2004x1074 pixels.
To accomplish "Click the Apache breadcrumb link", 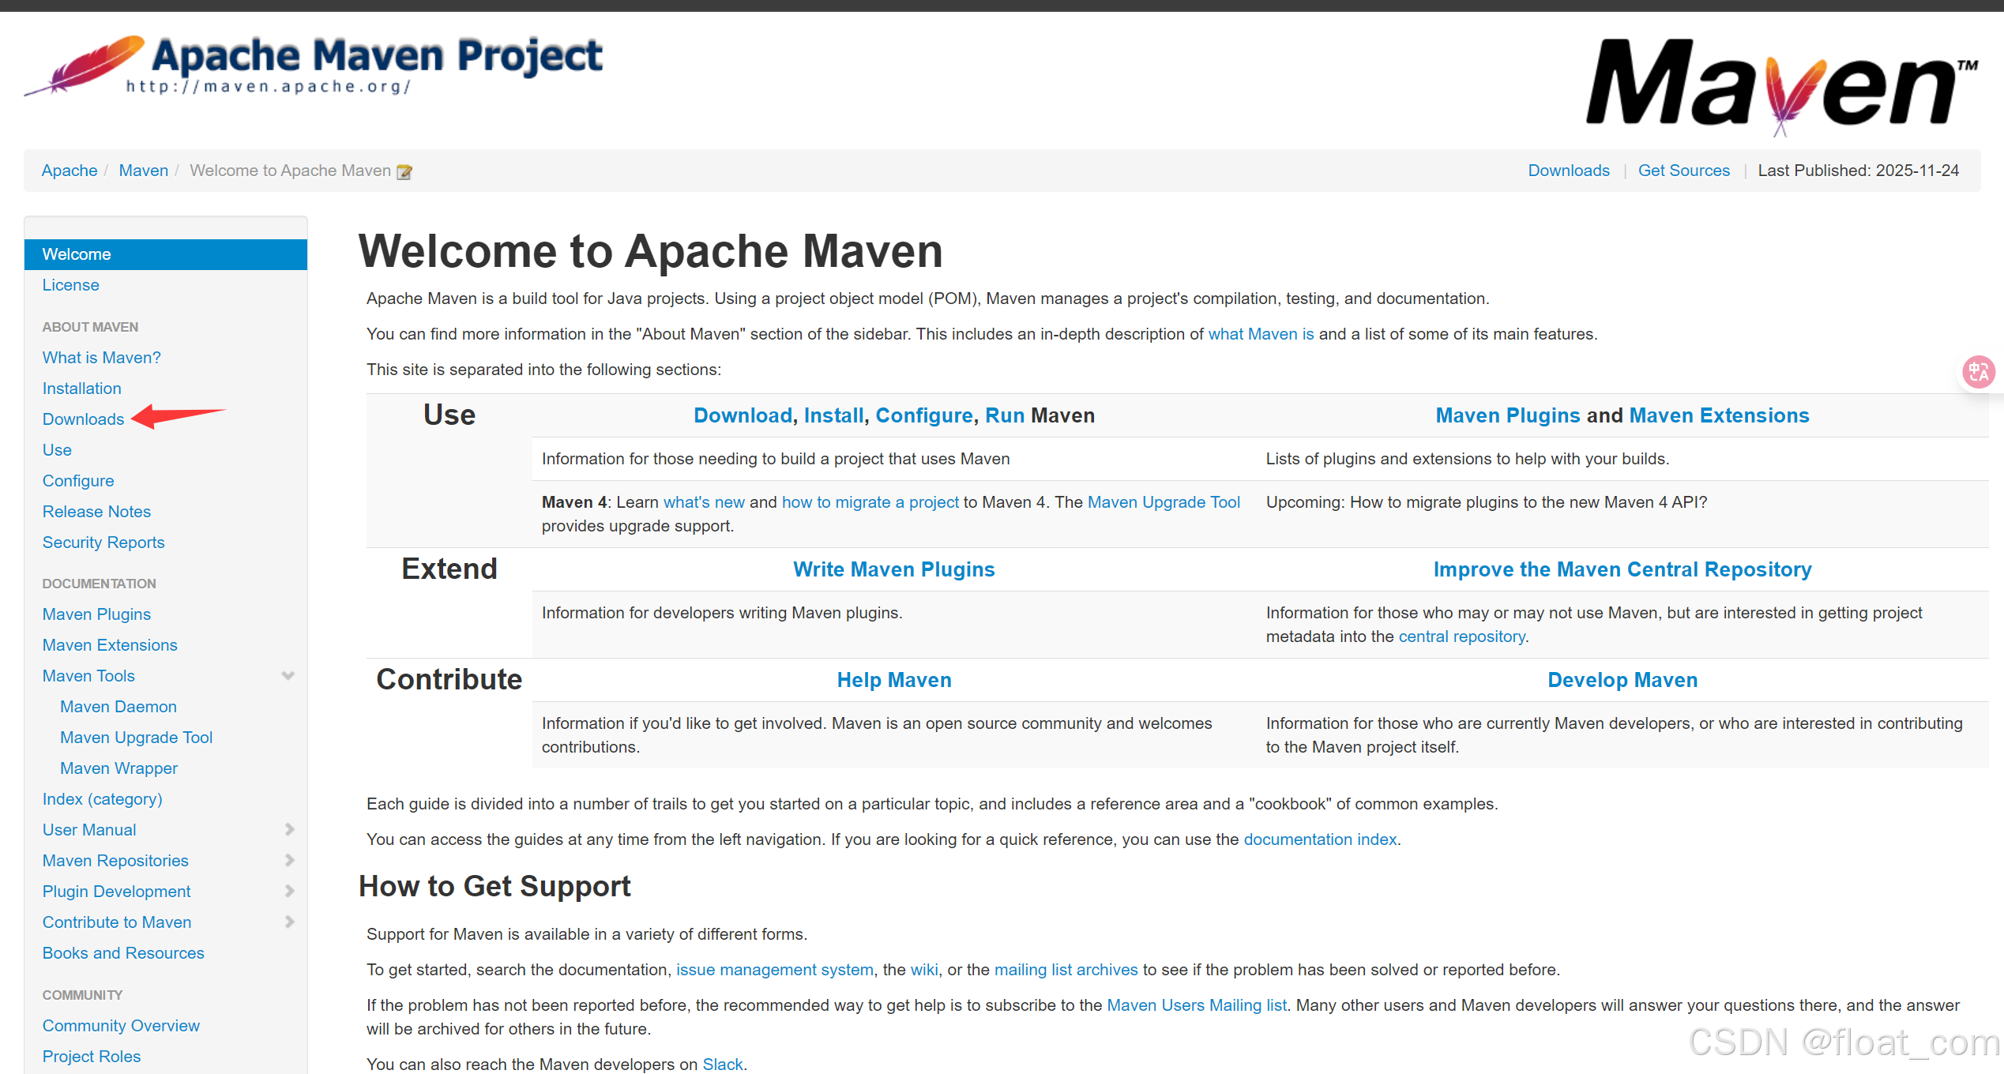I will tap(70, 171).
